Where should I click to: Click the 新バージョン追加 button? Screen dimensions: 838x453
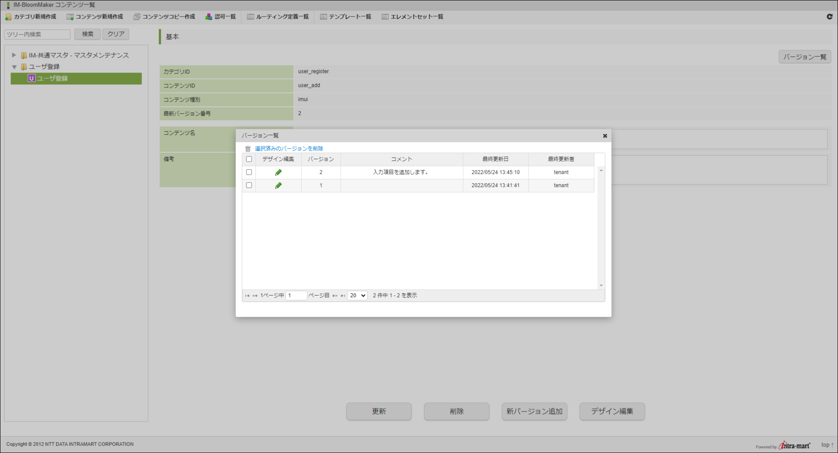(534, 411)
